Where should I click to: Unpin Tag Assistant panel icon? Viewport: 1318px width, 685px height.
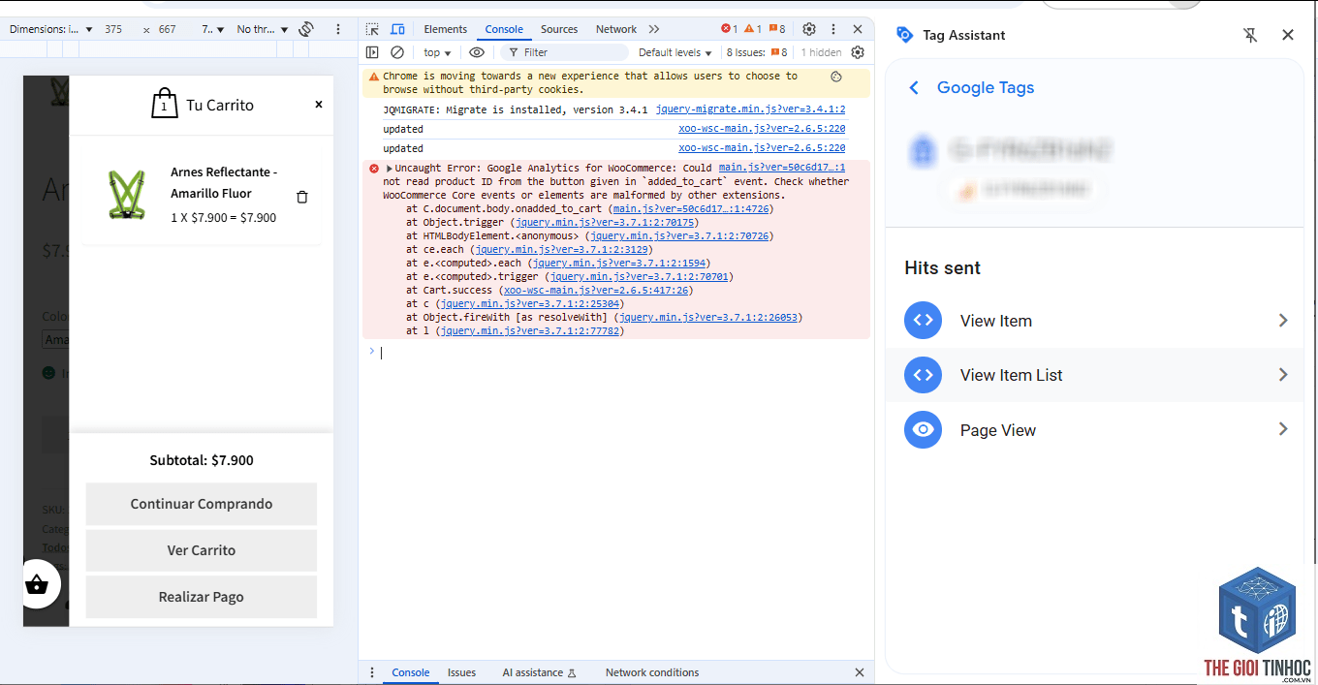(1251, 35)
